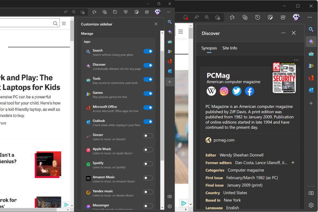
Task: Enable the Spotify toggle
Action: click(x=148, y=164)
